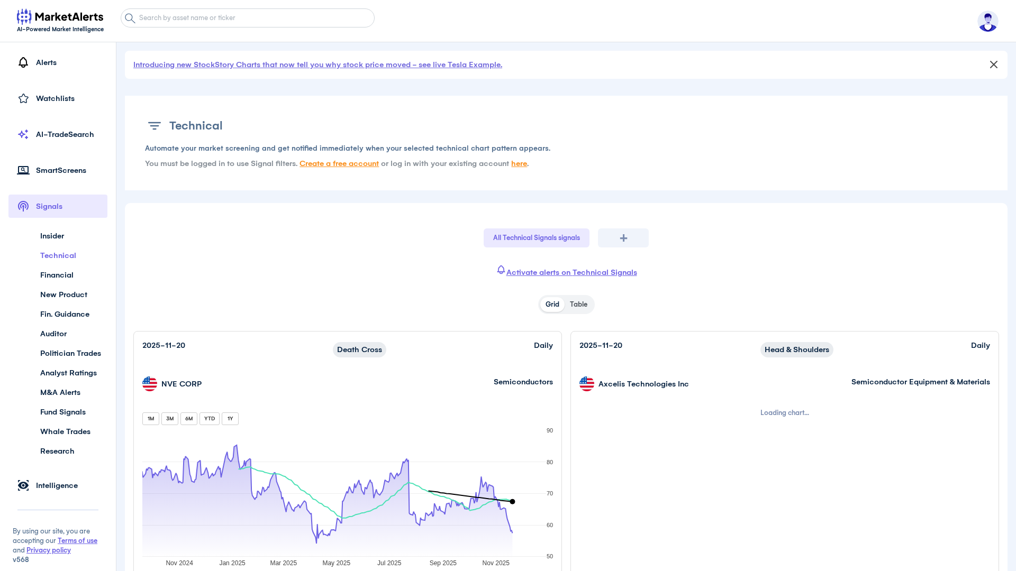Select the YTD chart range button
The image size is (1016, 571).
click(x=210, y=419)
